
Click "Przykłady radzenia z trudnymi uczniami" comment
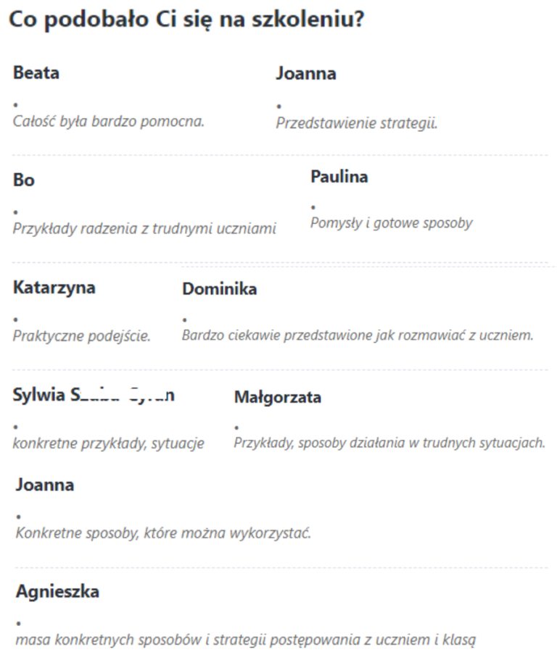(x=144, y=229)
